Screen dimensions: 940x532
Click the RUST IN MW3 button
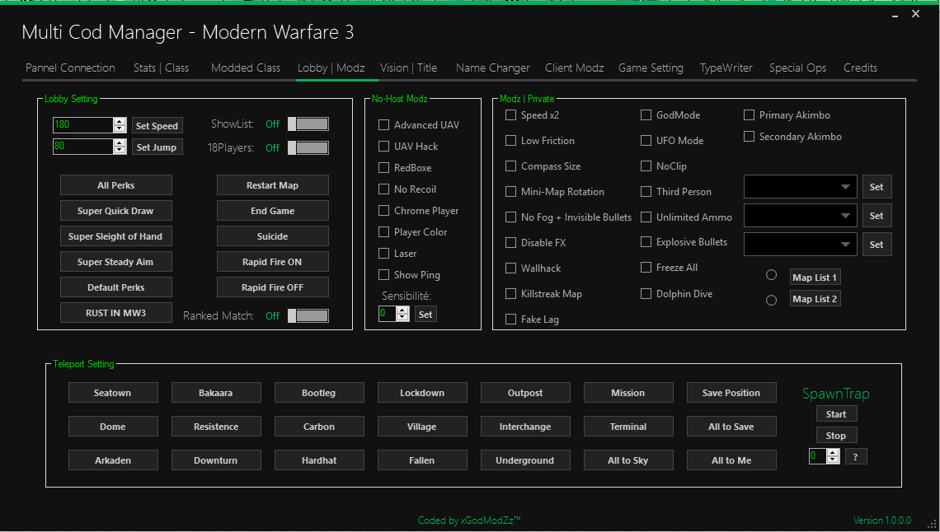115,313
